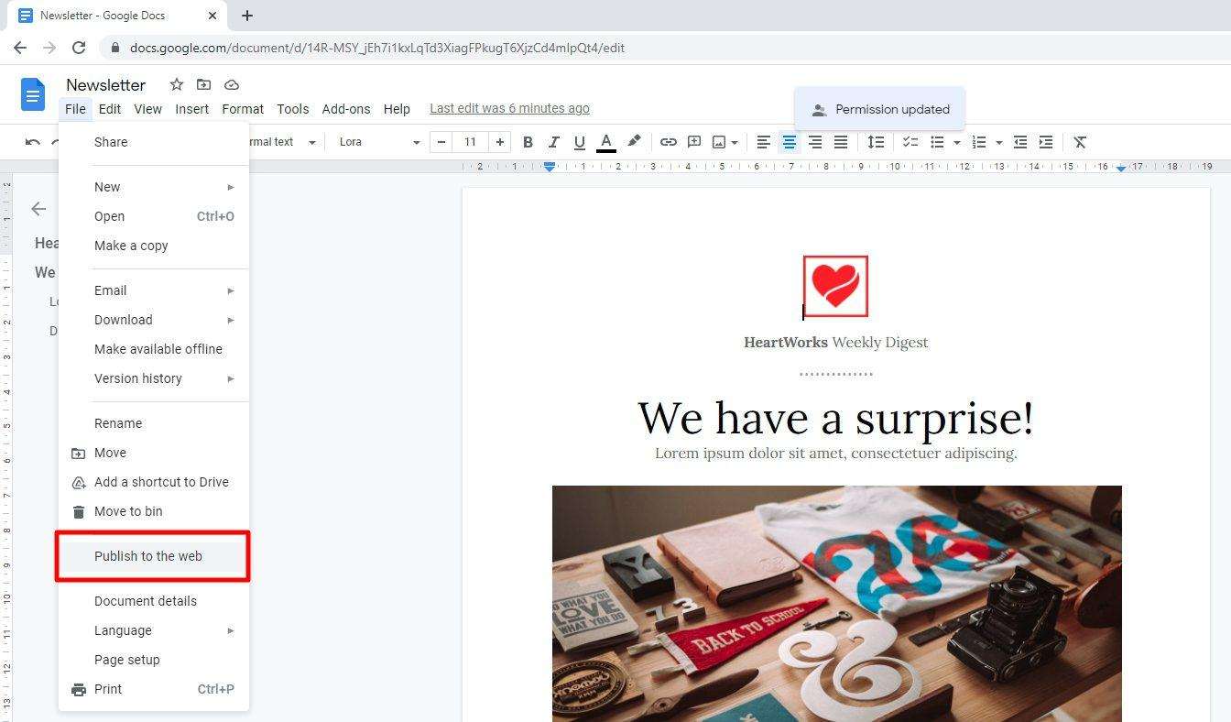1231x722 pixels.
Task: Align text to the left
Action: (763, 142)
